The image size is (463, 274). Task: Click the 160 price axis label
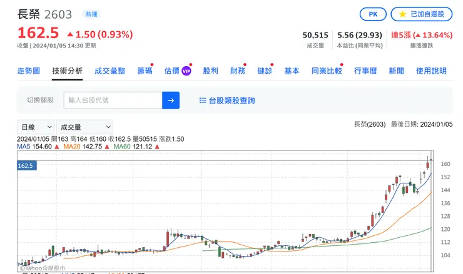445,164
